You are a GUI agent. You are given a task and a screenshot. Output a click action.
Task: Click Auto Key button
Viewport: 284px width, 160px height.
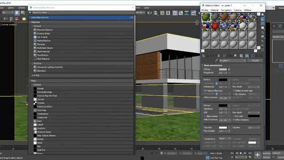coord(266,153)
